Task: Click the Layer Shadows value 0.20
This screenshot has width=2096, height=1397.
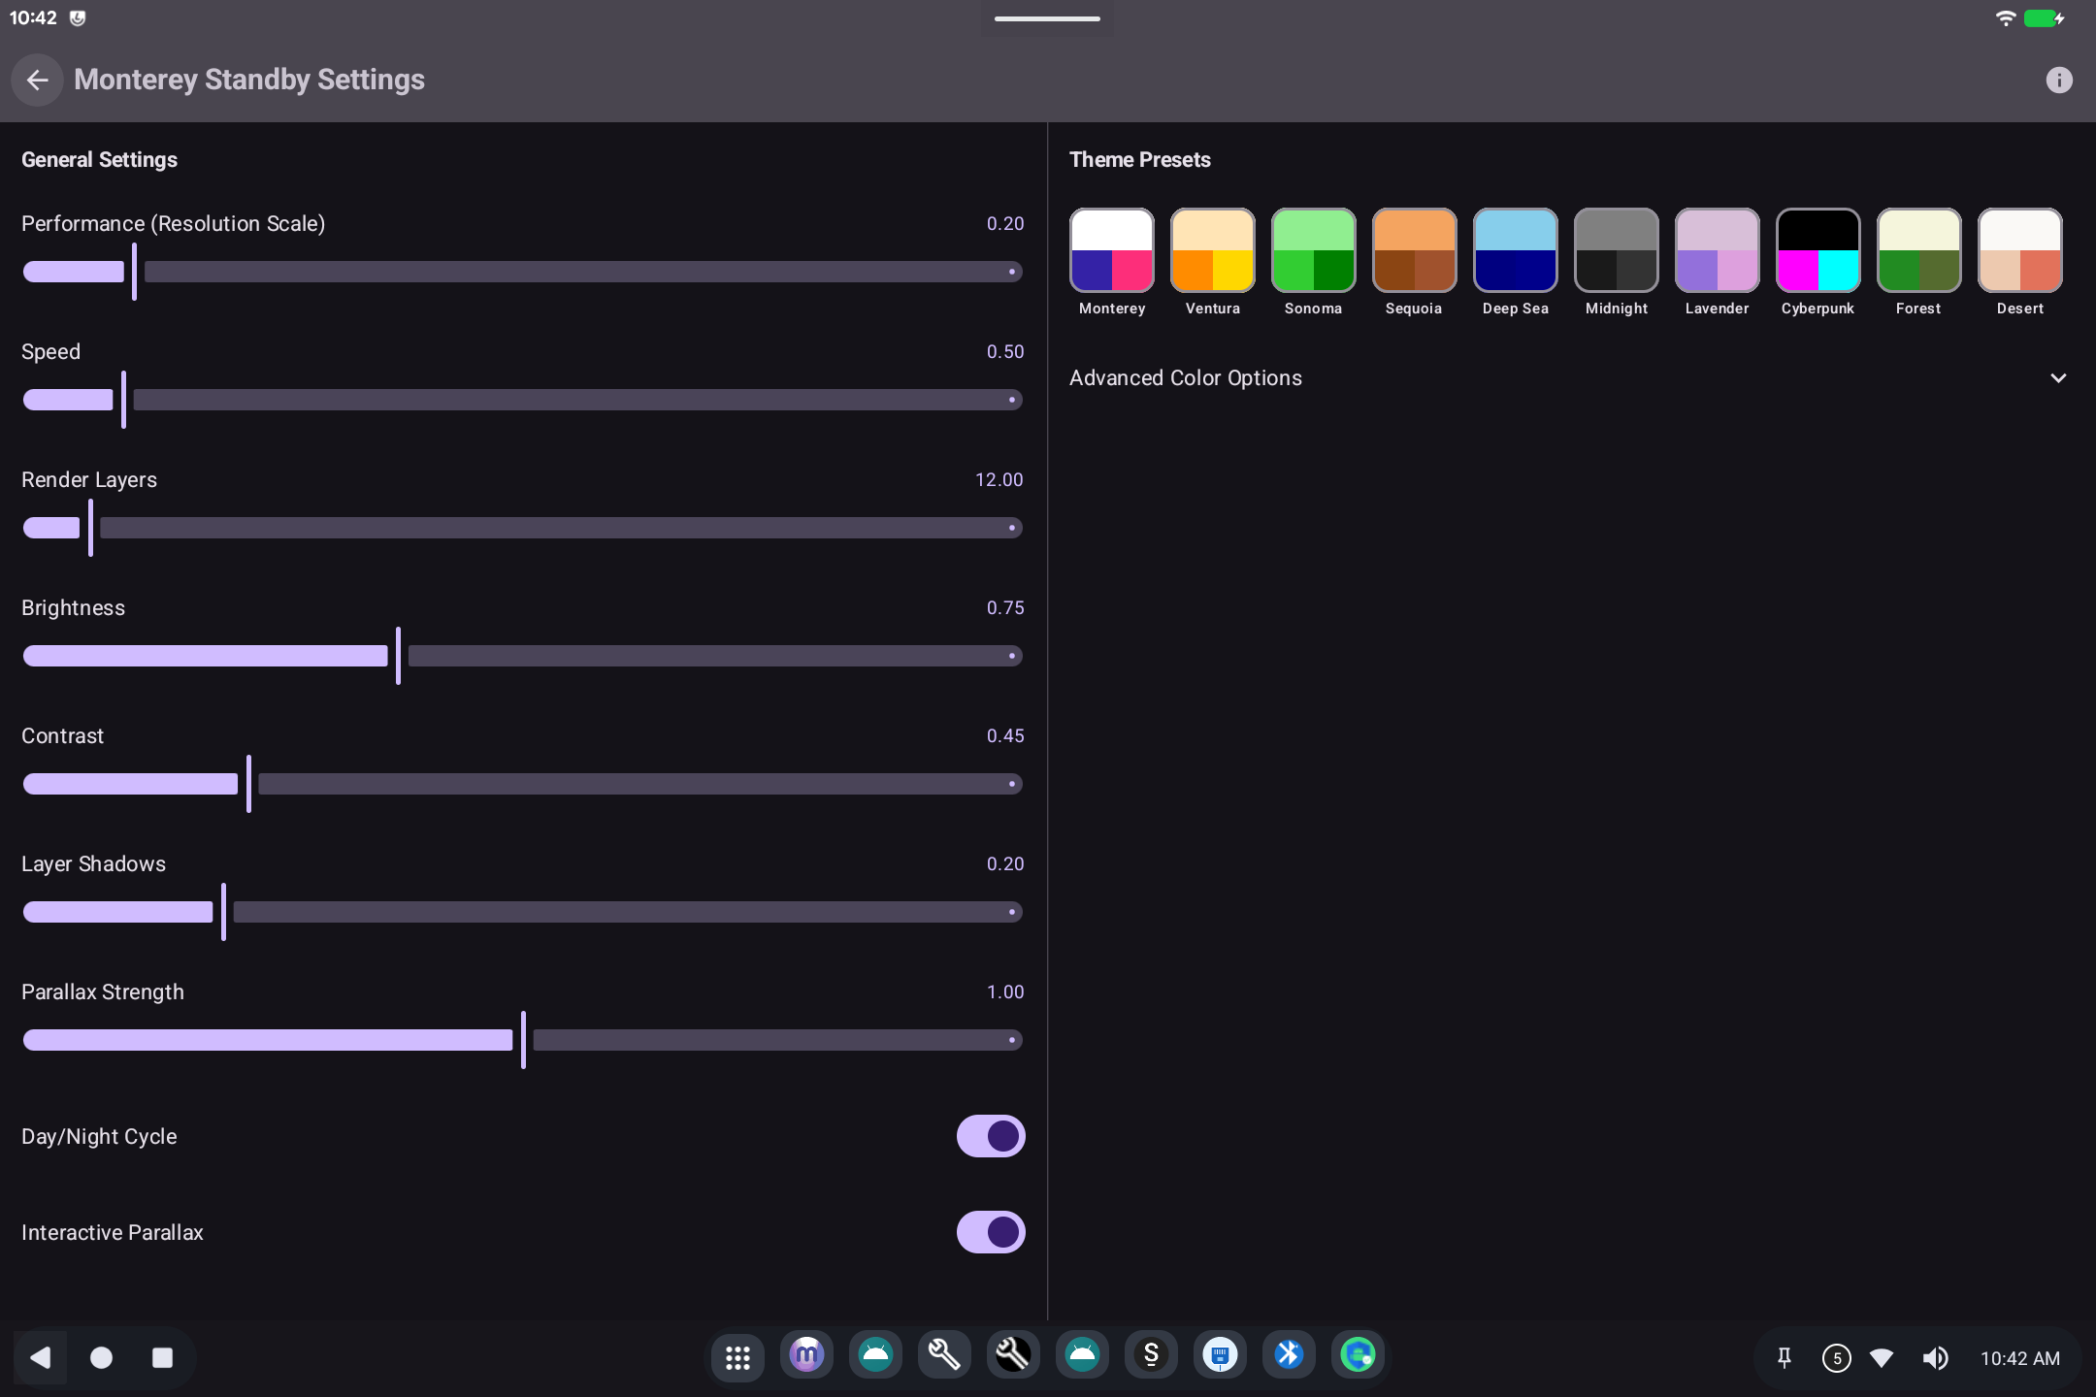Action: click(1005, 864)
